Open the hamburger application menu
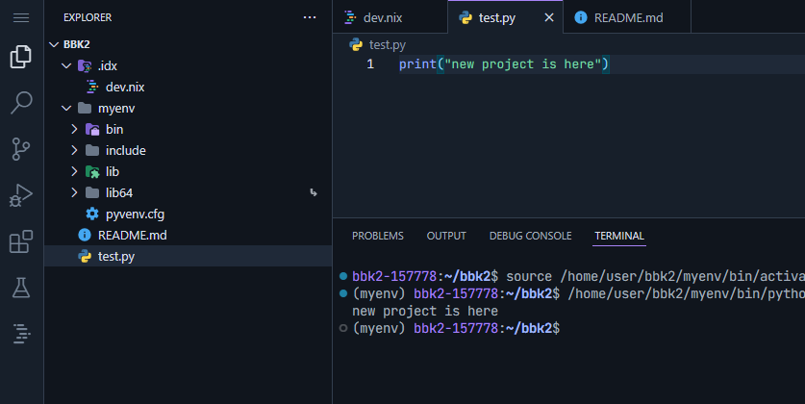 click(21, 18)
